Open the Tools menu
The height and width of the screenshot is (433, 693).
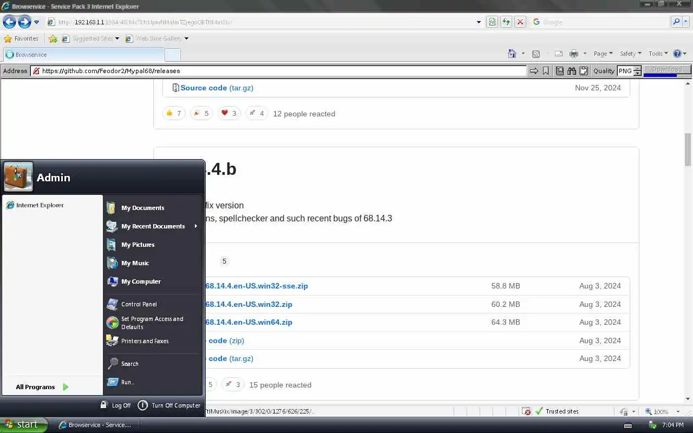pos(658,54)
